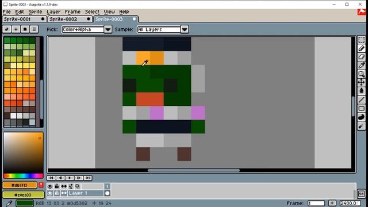Toggle lock for all layers in header

[x=57, y=186]
